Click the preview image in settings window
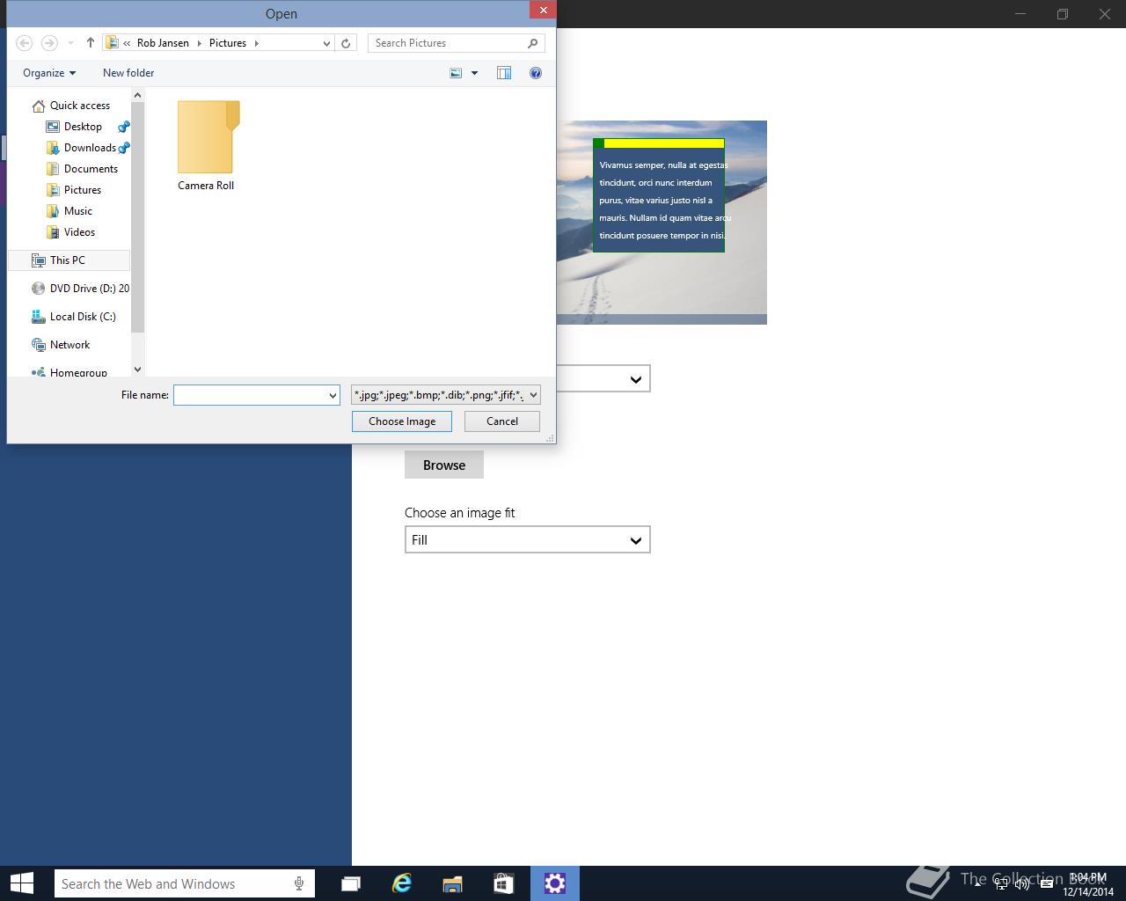Screen dimensions: 1126x901 pos(662,223)
